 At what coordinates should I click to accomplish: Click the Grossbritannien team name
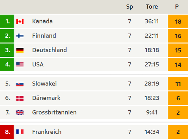click(54, 113)
